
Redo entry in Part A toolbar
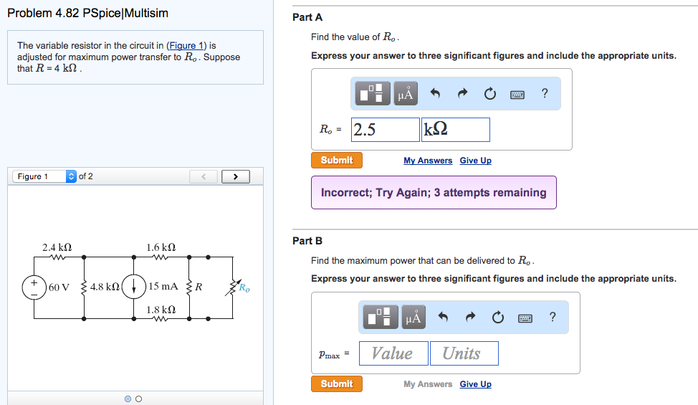pos(462,93)
